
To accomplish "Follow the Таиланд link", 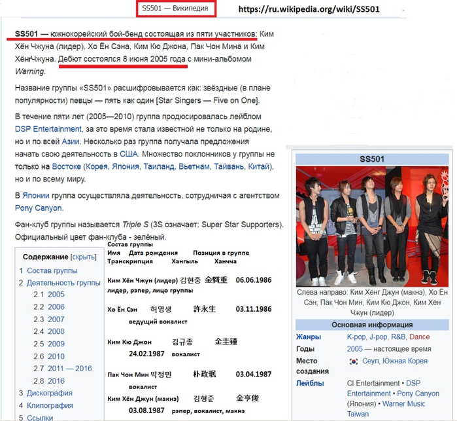I will click(159, 167).
